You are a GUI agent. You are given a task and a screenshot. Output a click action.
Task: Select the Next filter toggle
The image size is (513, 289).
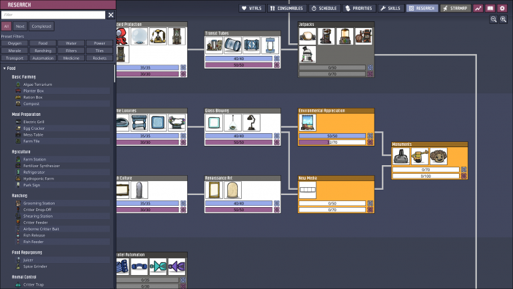20,26
